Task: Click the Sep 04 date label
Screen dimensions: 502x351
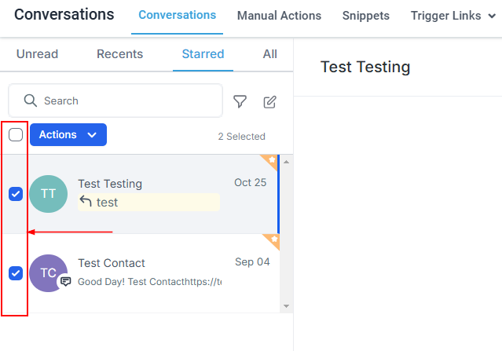Action: [x=252, y=261]
